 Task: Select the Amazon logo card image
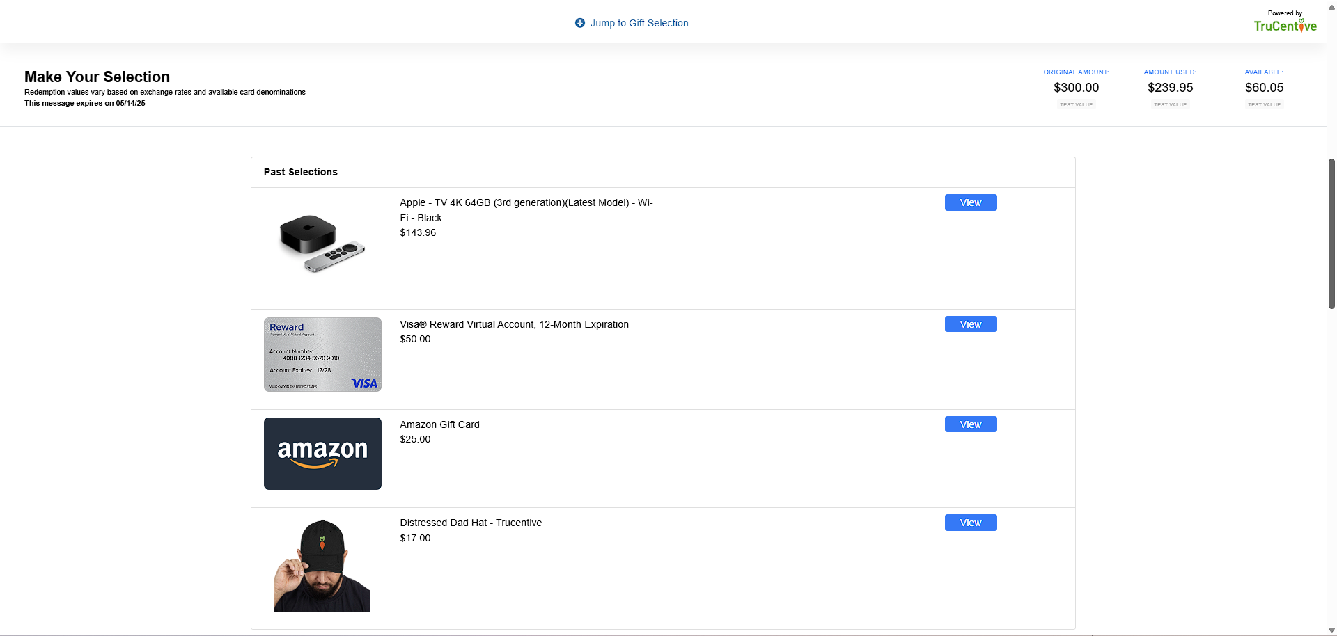tap(322, 454)
